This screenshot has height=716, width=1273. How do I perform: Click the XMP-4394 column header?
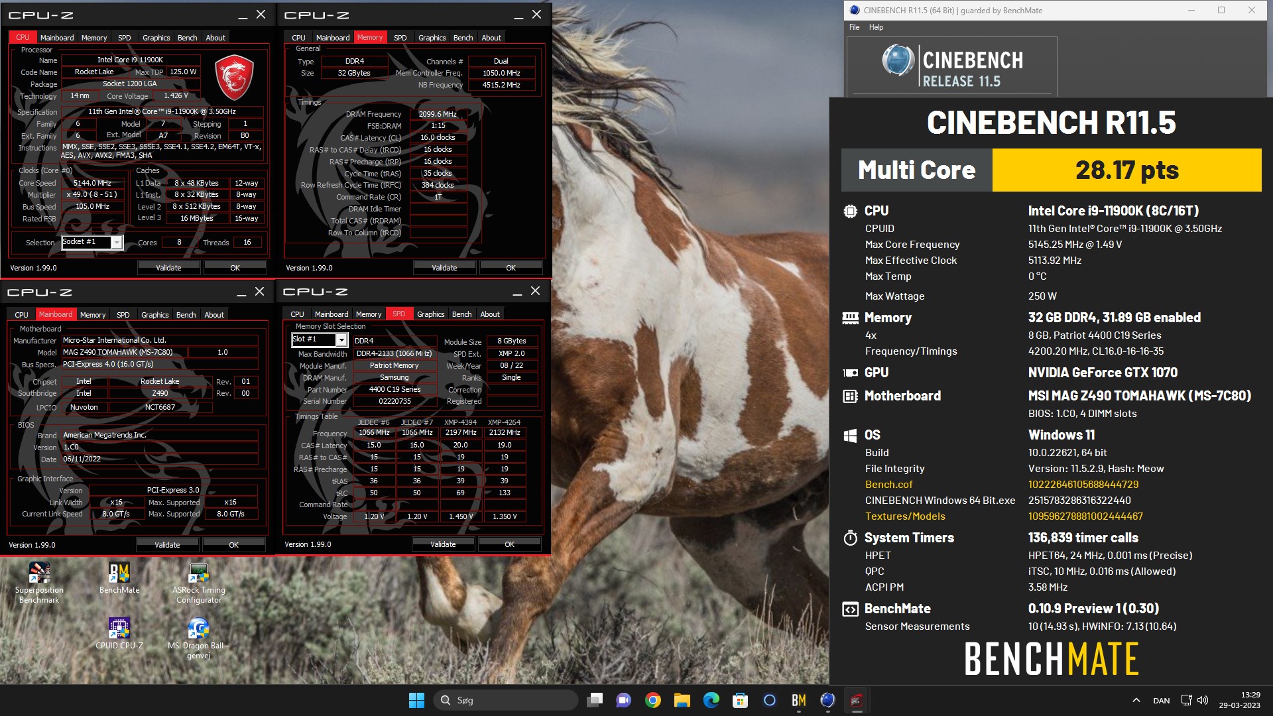[460, 422]
